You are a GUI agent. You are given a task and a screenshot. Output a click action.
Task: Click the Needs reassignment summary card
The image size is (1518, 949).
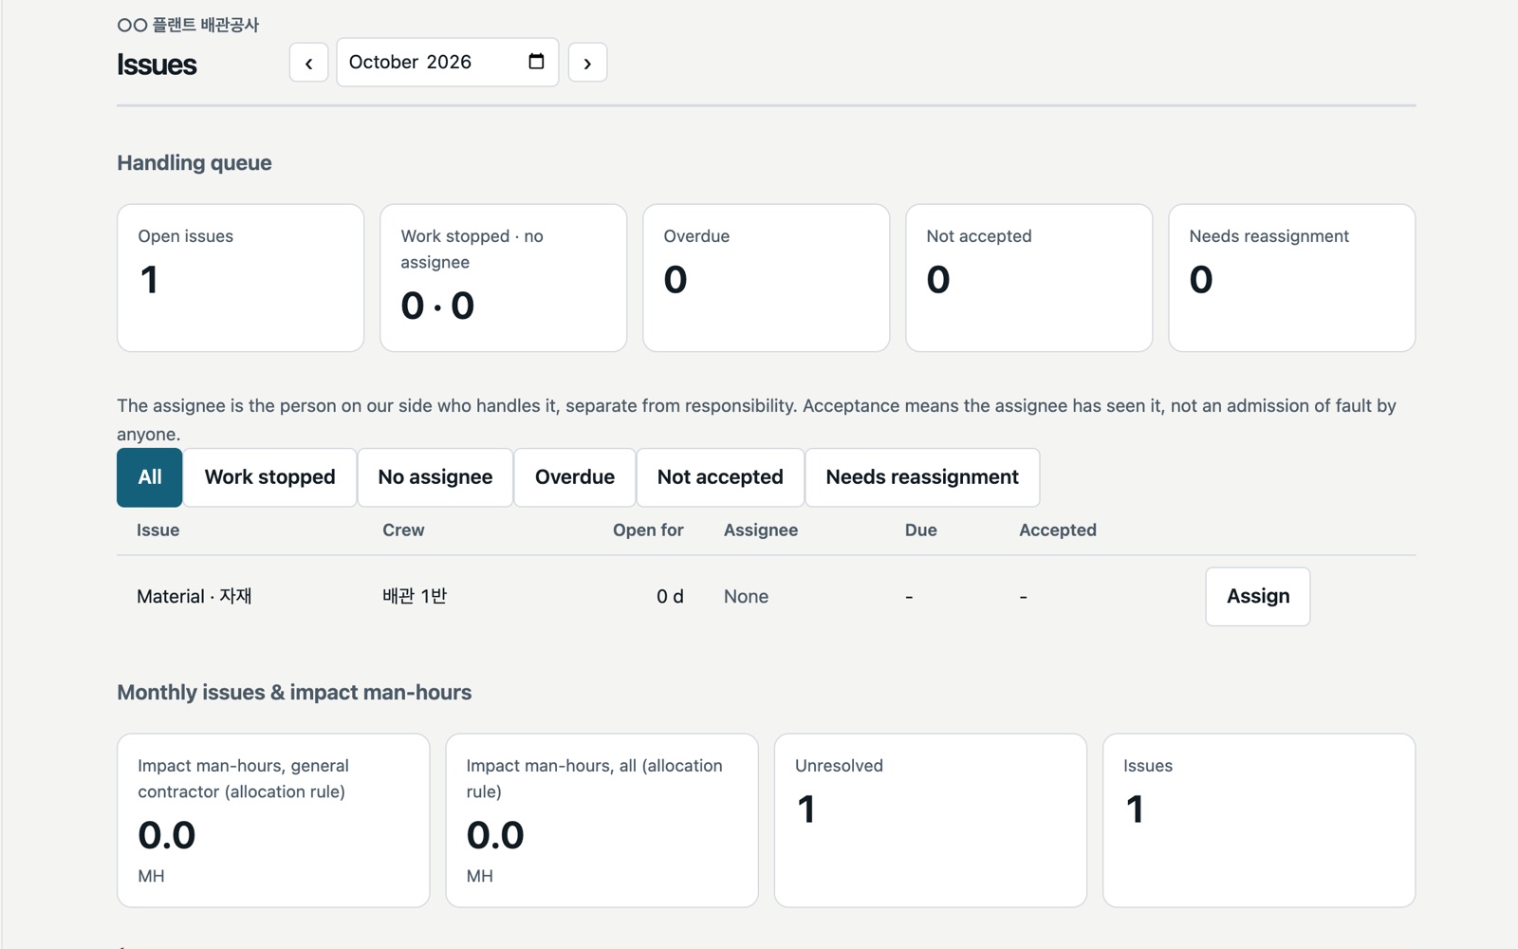point(1292,278)
